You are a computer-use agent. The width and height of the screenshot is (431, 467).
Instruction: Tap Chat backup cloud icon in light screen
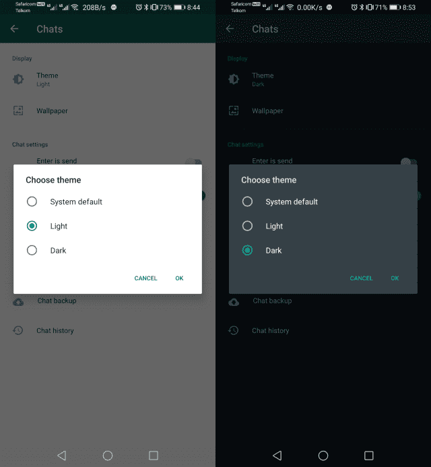pos(18,301)
